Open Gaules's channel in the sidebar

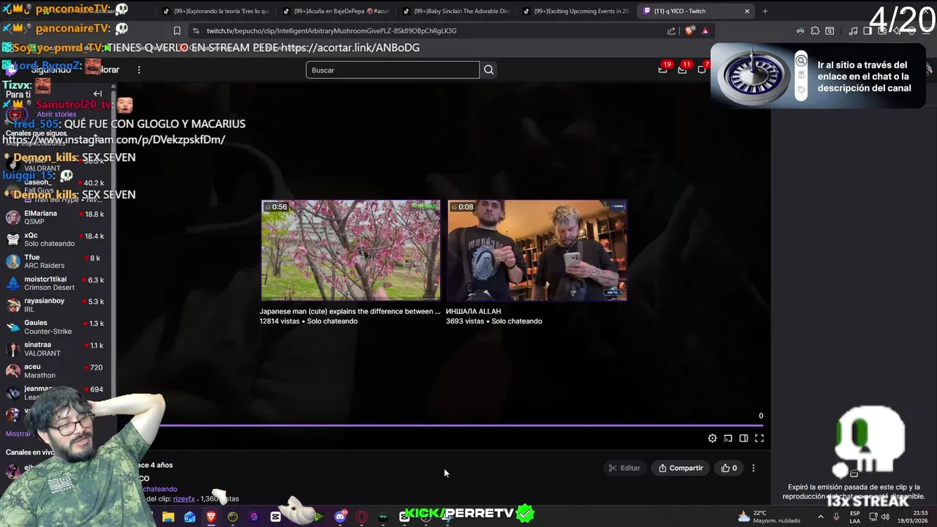pos(55,326)
